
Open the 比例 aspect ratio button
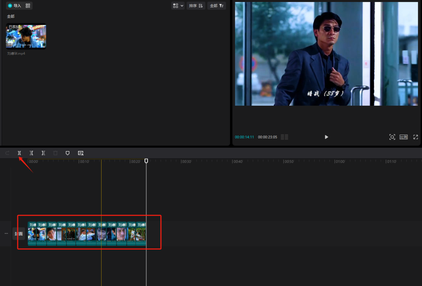click(403, 137)
